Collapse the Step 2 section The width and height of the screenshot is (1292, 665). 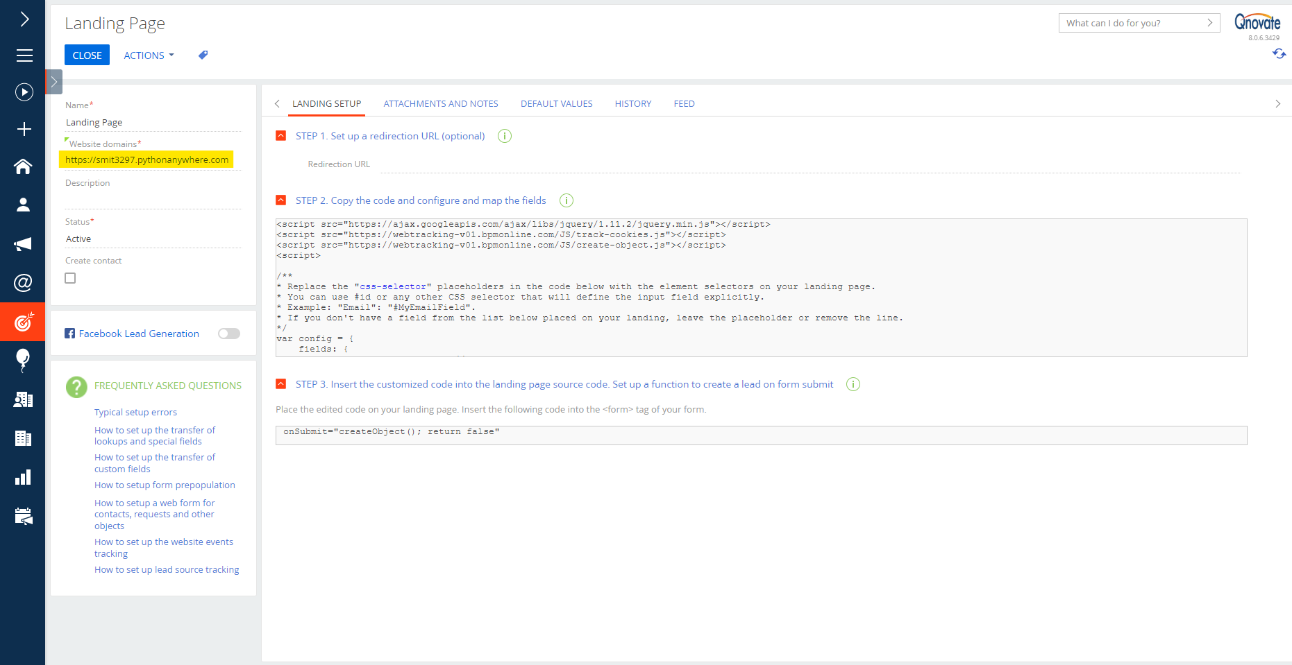[x=280, y=200]
